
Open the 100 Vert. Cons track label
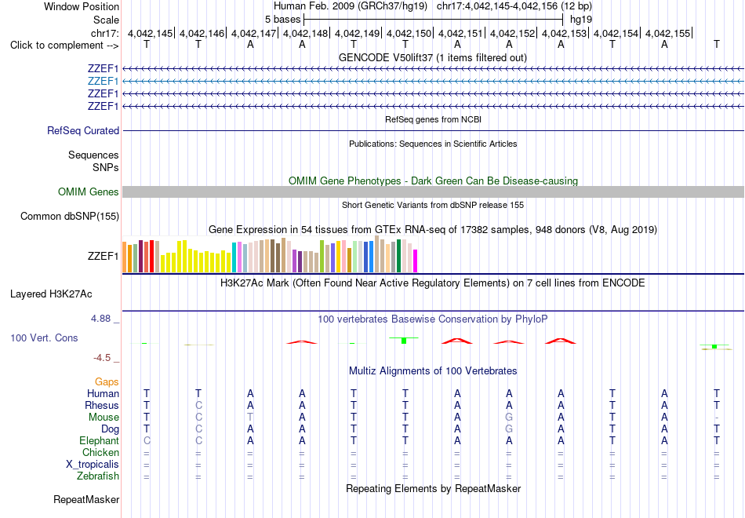[44, 337]
